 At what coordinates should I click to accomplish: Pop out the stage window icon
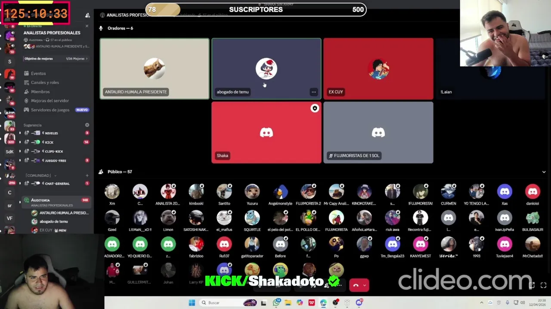[x=532, y=285]
